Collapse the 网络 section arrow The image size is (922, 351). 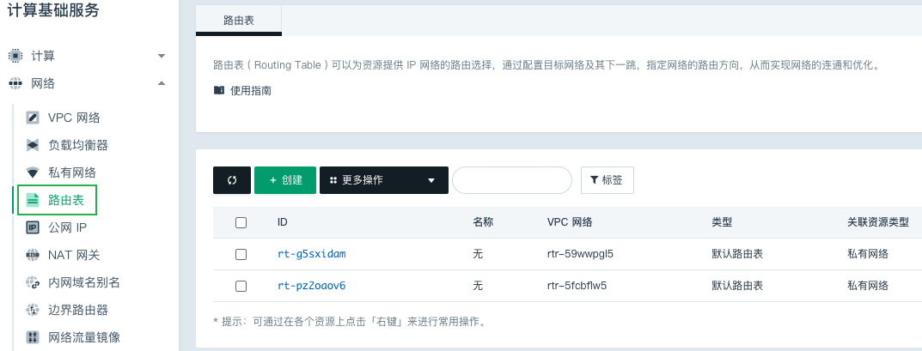point(162,83)
